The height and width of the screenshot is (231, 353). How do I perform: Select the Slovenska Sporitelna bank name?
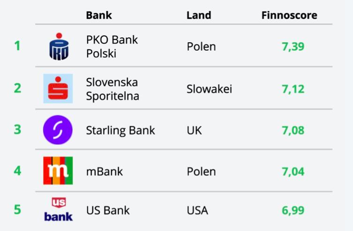[x=113, y=89]
